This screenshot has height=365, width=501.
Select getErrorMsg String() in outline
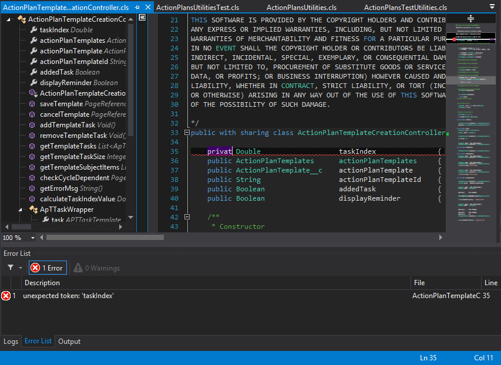[x=71, y=188]
